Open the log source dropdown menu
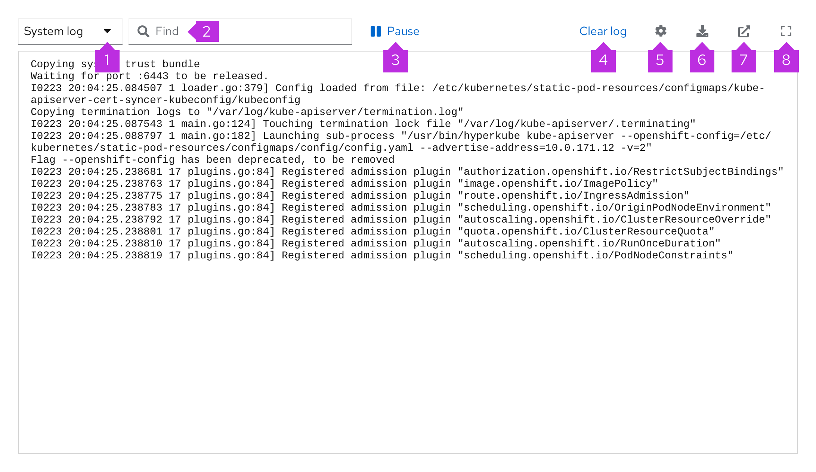Image resolution: width=816 pixels, height=472 pixels. coord(67,31)
